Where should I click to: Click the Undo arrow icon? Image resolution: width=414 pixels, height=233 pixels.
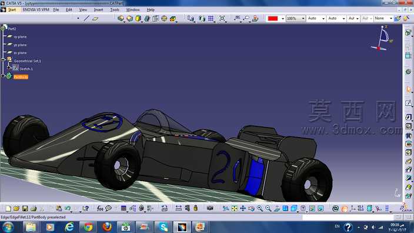coord(68,208)
